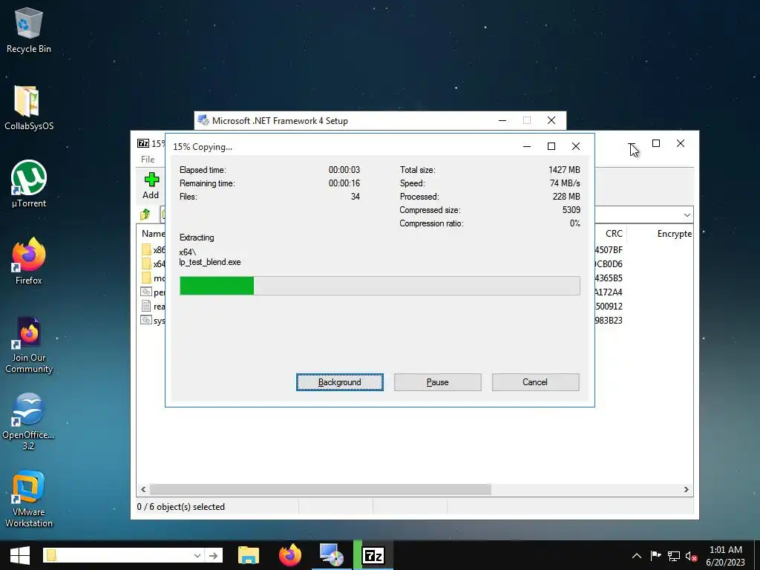This screenshot has width=760, height=570.
Task: Close the .NET Framework 4 Setup window
Action: pos(551,120)
